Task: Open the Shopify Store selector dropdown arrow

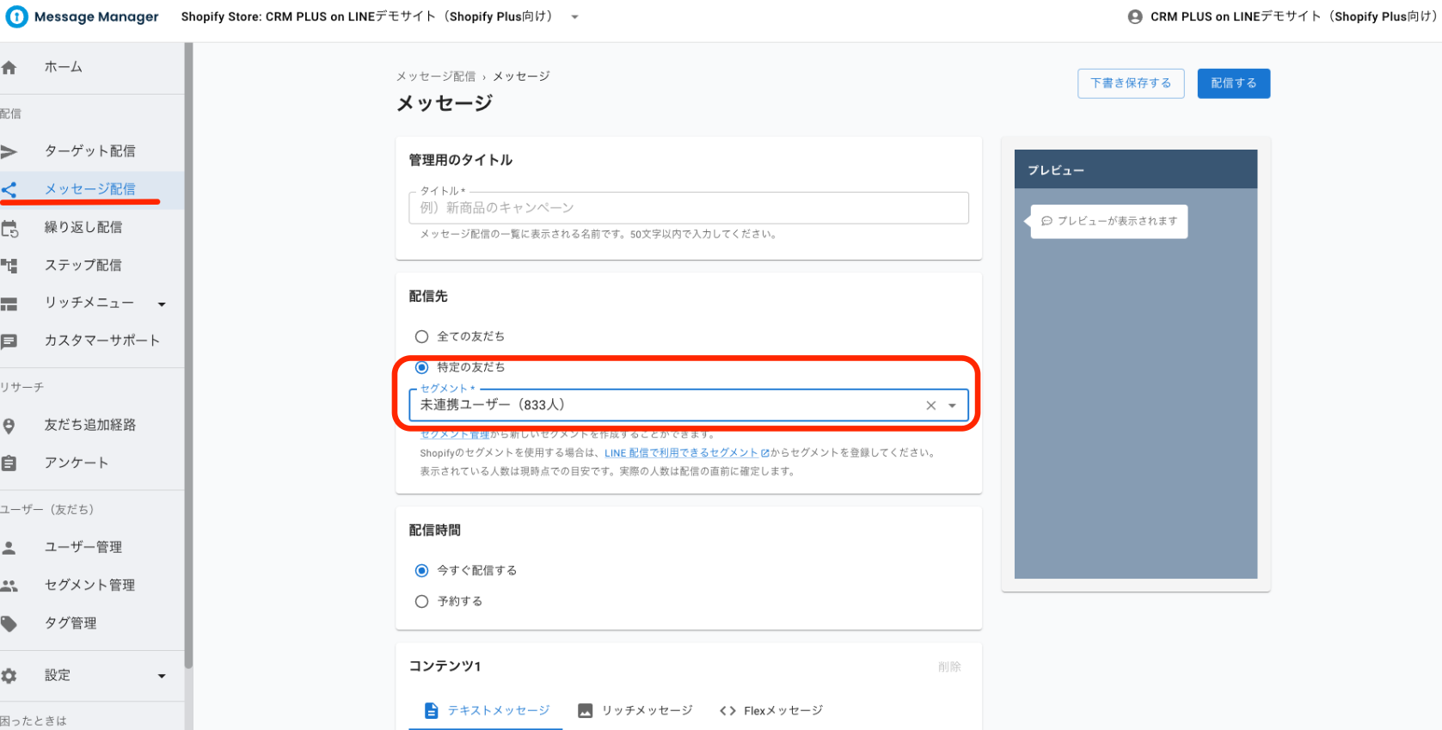Action: 575,17
